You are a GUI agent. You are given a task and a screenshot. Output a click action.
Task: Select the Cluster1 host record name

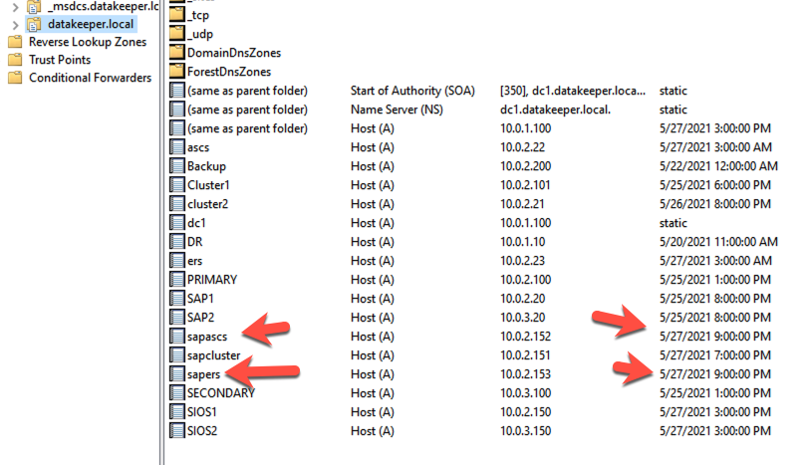pyautogui.click(x=208, y=185)
